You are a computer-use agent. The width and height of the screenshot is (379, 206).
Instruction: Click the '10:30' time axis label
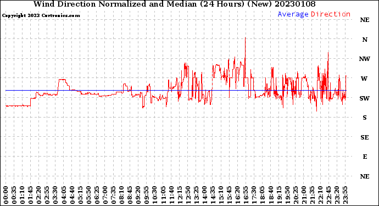coord(154,195)
